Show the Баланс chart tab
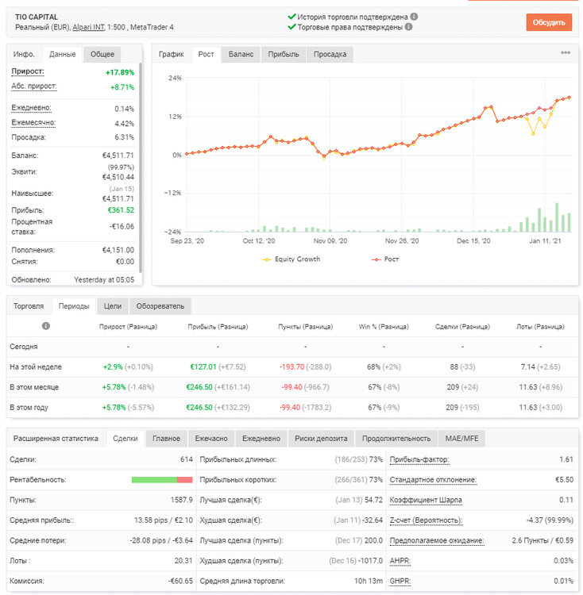This screenshot has height=595, width=583. pyautogui.click(x=241, y=54)
